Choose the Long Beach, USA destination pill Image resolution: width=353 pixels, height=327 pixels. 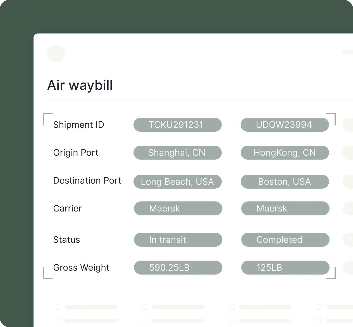coord(177,182)
